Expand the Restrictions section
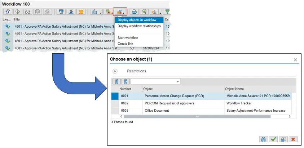 point(115,71)
